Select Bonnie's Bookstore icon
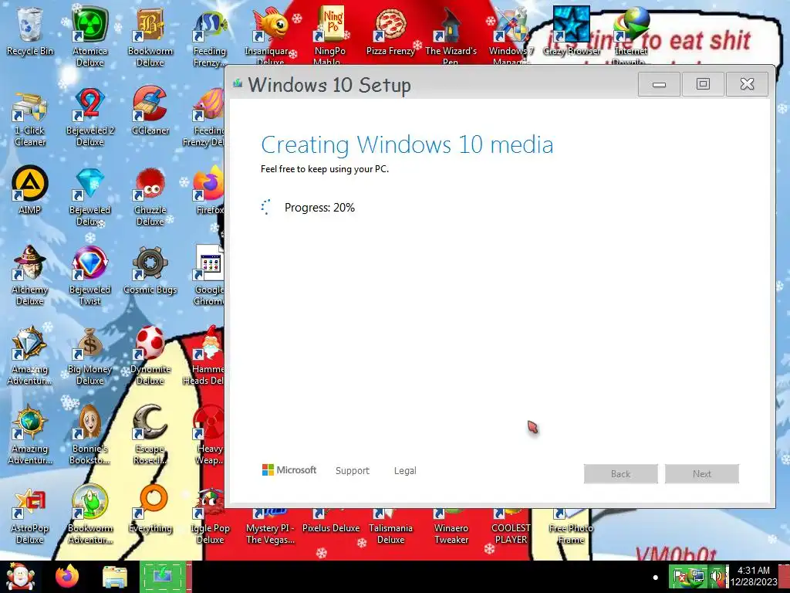790x593 pixels. point(89,435)
